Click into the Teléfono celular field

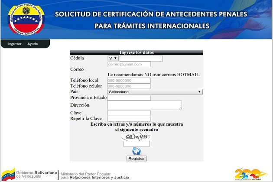point(129,86)
